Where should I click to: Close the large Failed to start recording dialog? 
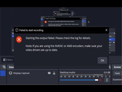pyautogui.click(x=106, y=30)
